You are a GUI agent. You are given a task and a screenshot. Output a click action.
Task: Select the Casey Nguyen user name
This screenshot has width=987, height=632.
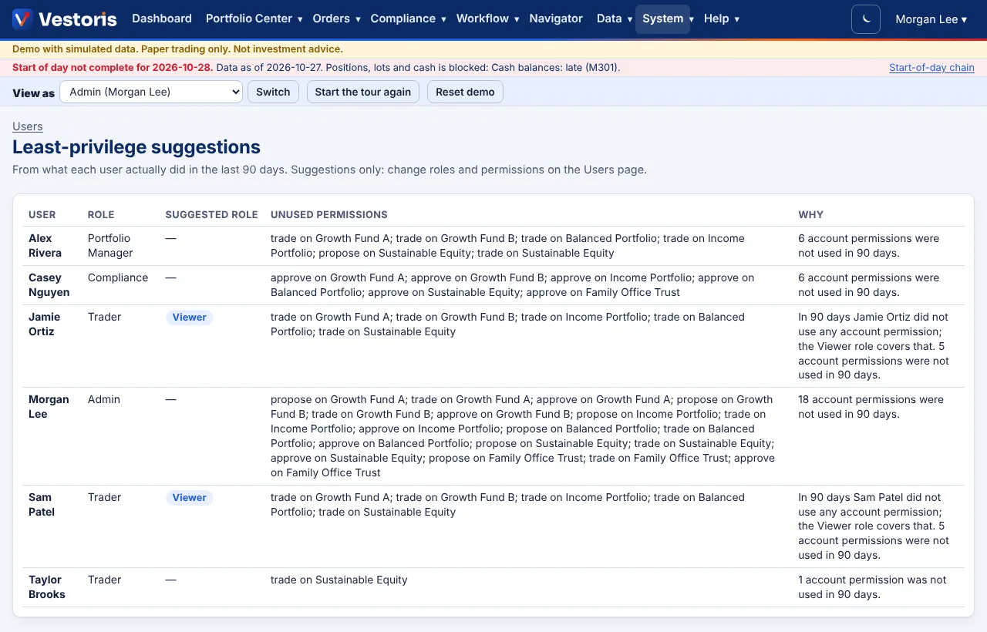[x=49, y=285]
